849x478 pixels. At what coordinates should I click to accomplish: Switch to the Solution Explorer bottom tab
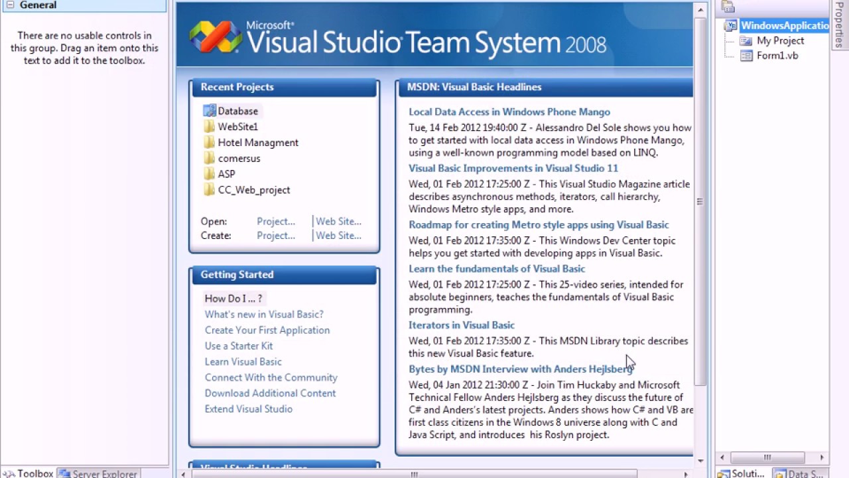coord(742,473)
